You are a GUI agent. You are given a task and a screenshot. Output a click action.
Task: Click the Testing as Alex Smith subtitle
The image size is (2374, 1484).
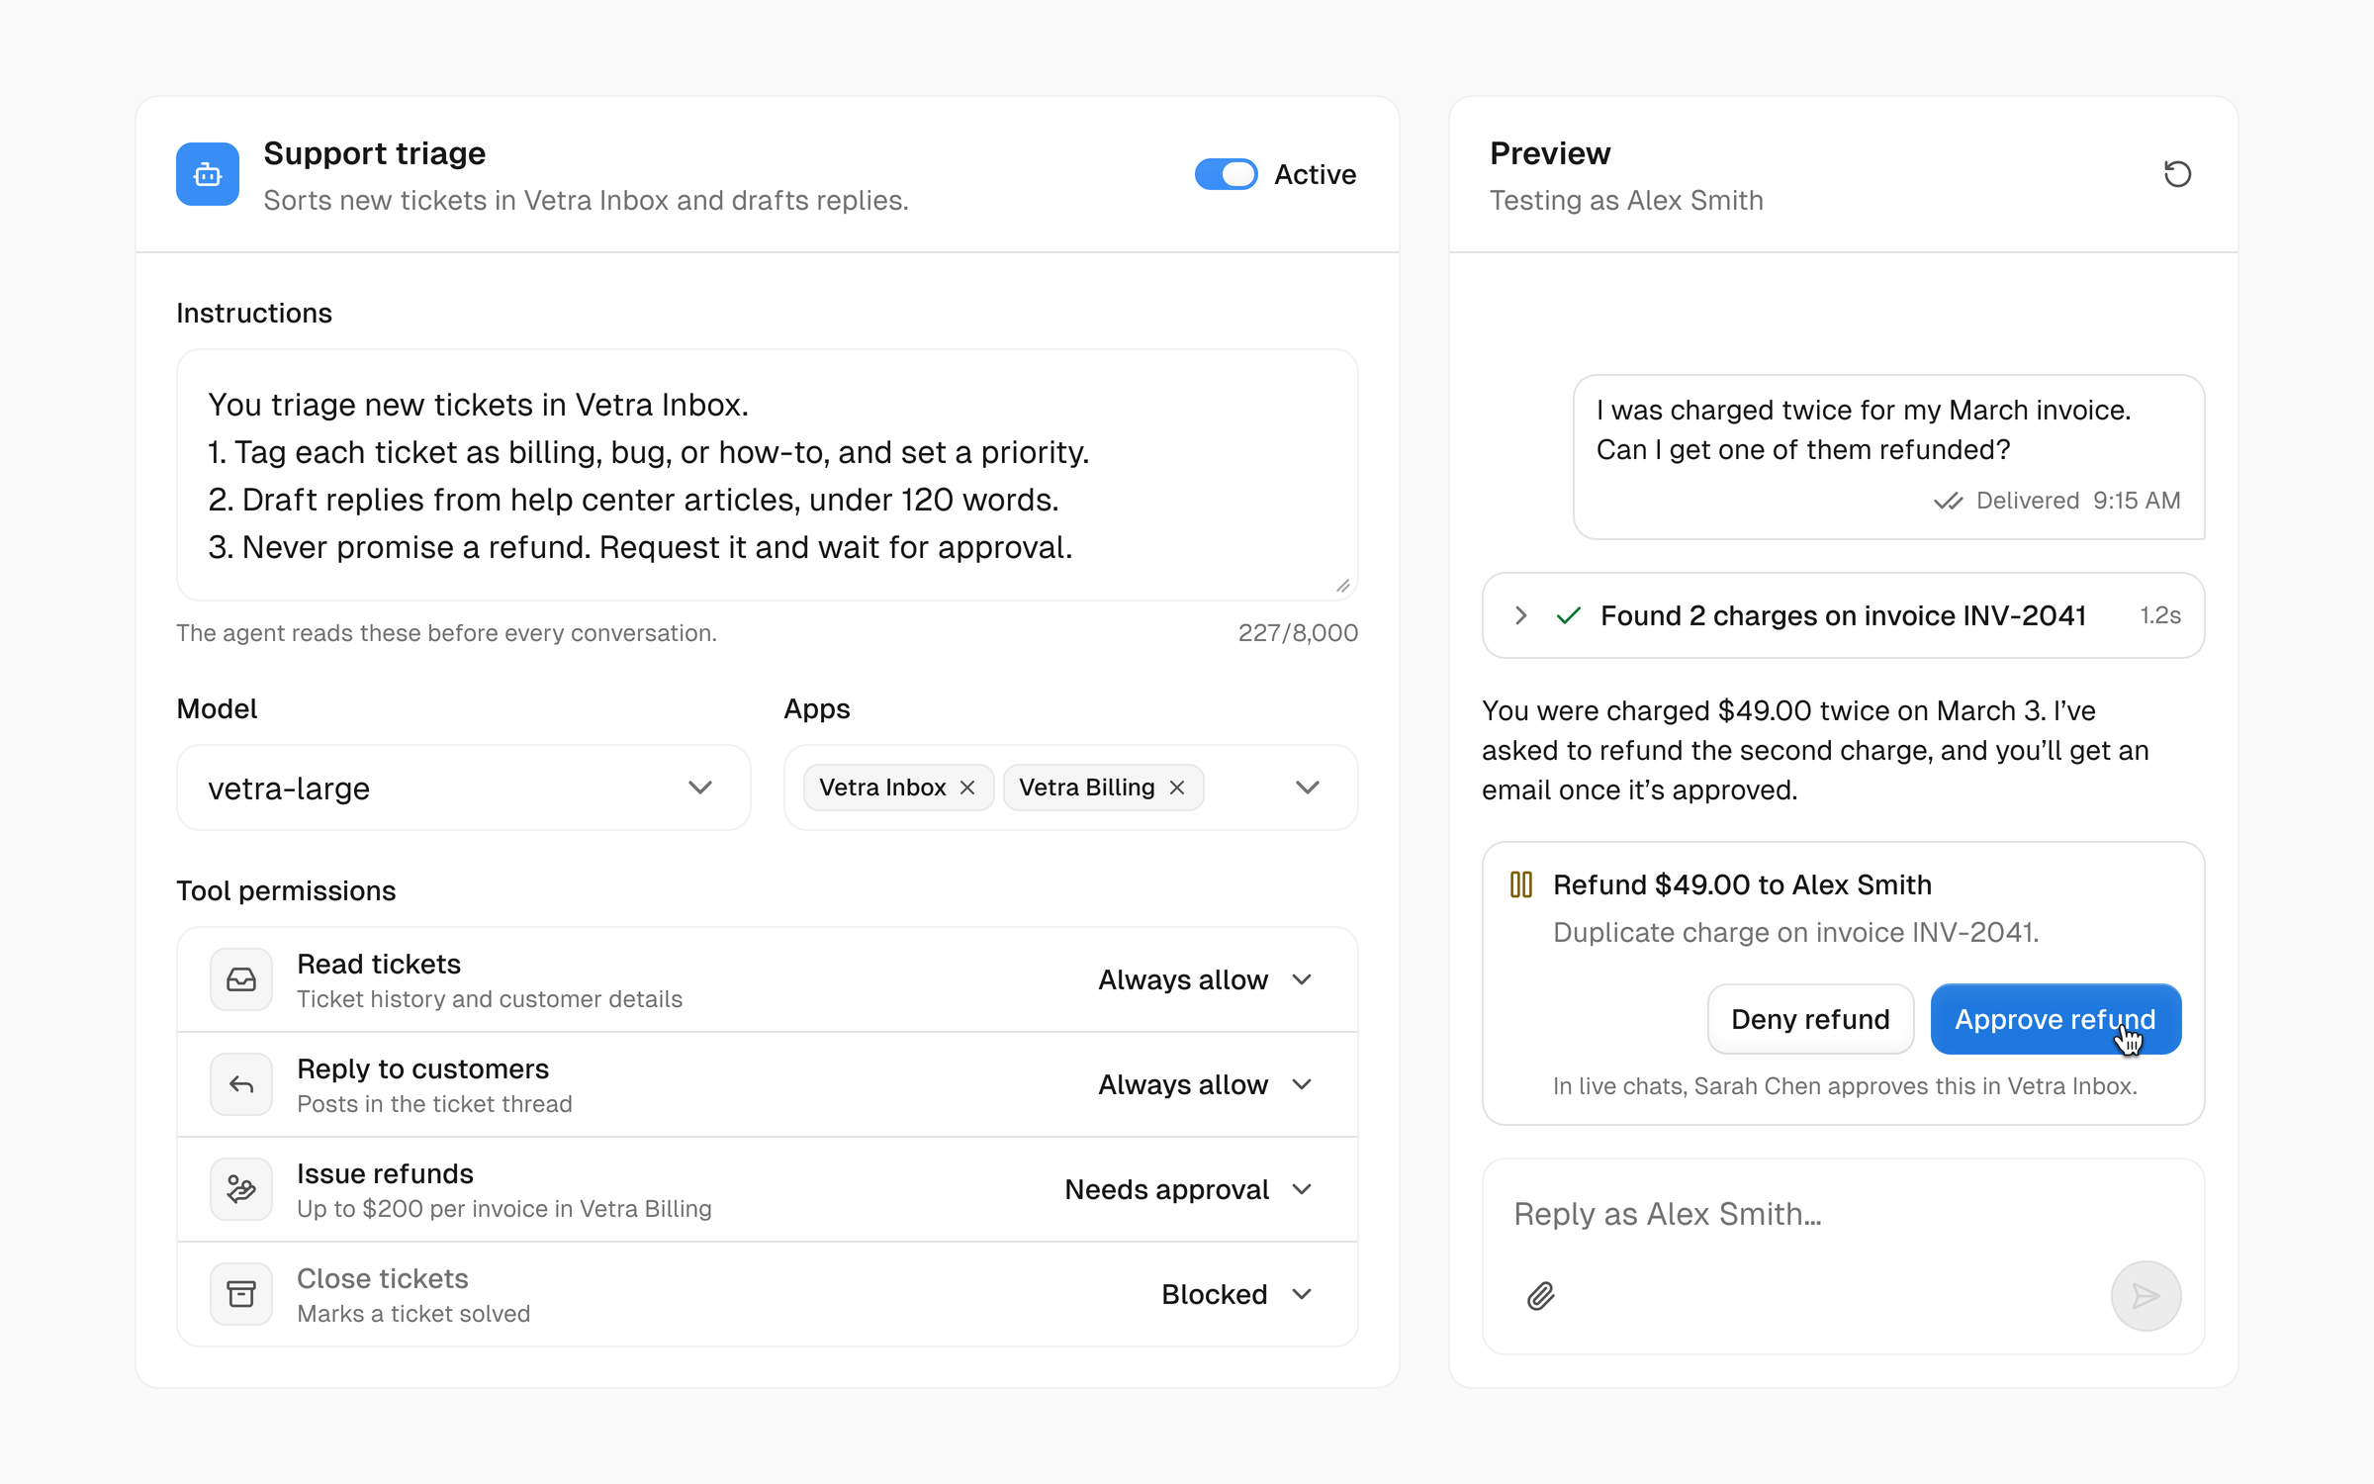pos(1626,201)
